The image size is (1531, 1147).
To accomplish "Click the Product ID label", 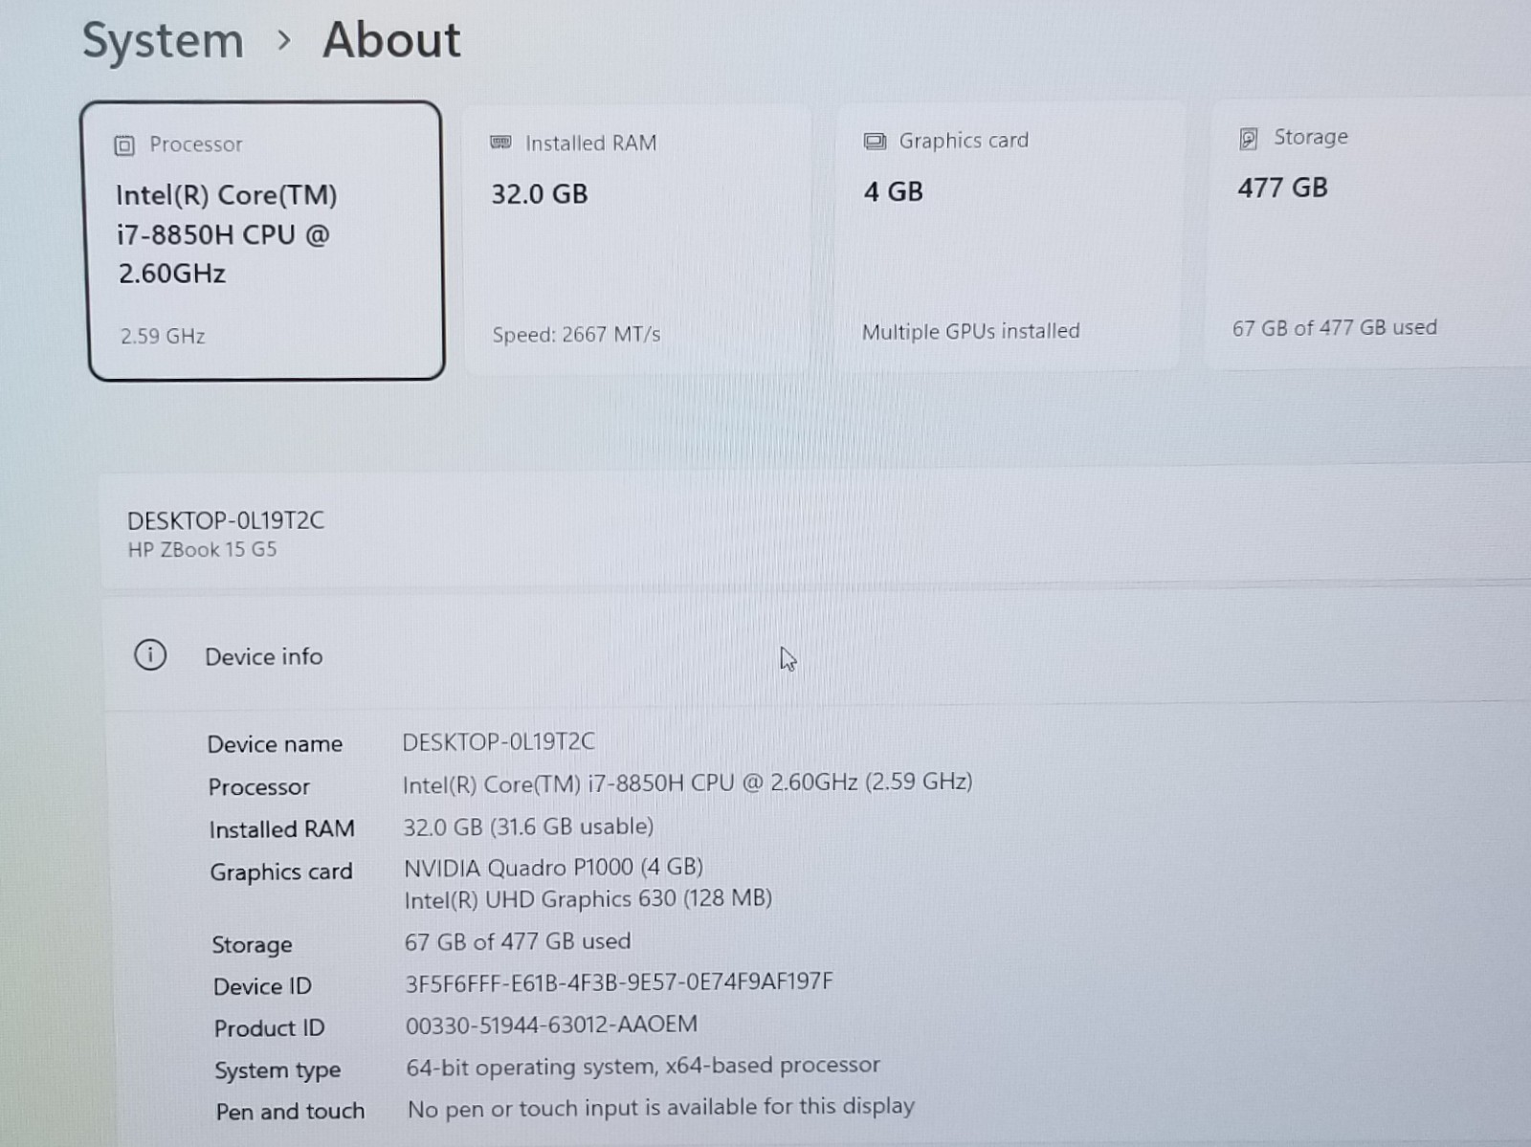I will tap(269, 1028).
